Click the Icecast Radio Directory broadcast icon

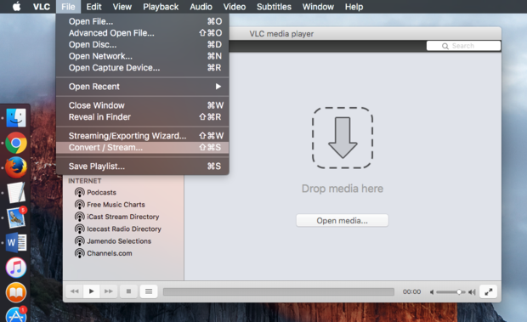(x=79, y=229)
